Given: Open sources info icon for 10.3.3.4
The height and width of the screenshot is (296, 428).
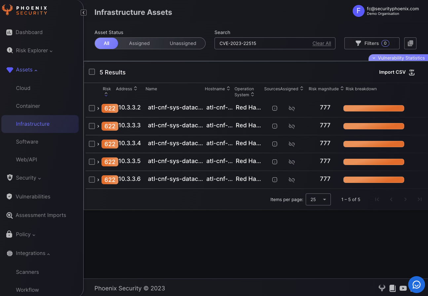Looking at the screenshot, I should (x=275, y=144).
